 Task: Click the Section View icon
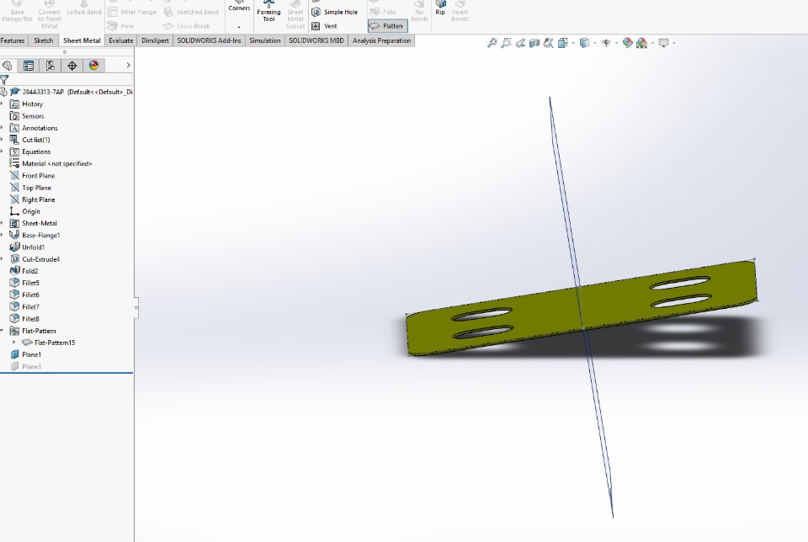534,43
